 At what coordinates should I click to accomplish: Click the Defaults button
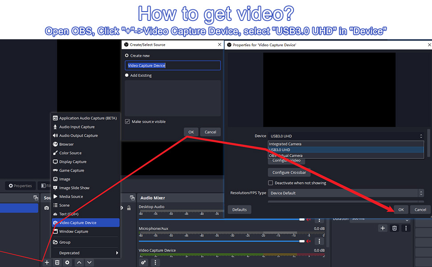239,209
